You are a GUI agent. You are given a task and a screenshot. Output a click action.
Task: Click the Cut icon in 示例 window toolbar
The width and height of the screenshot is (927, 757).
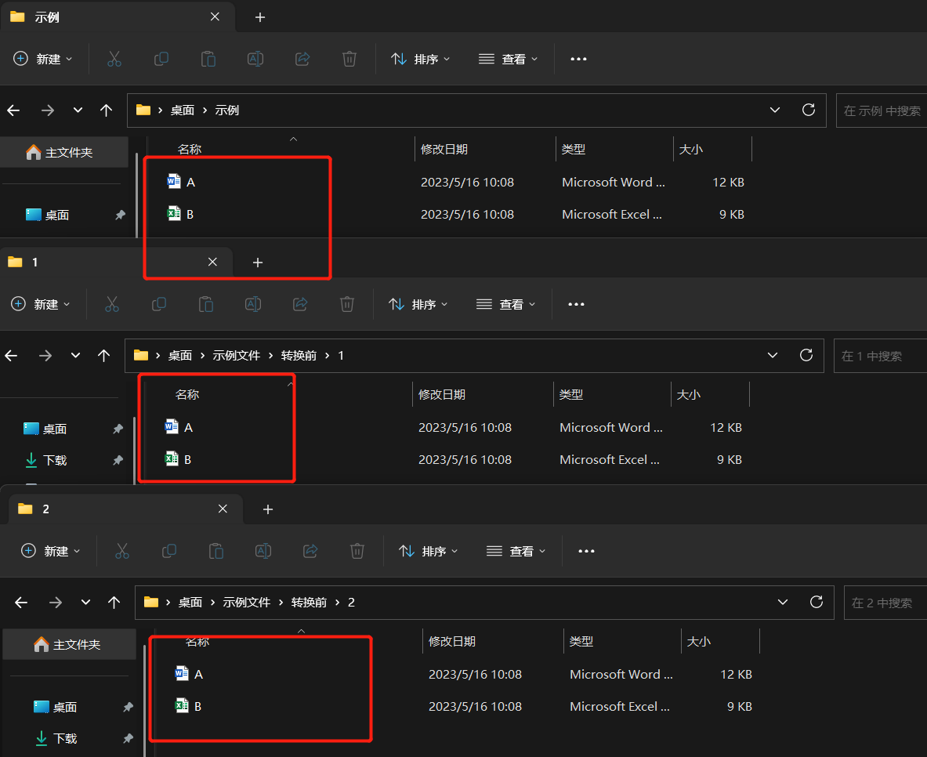coord(114,59)
